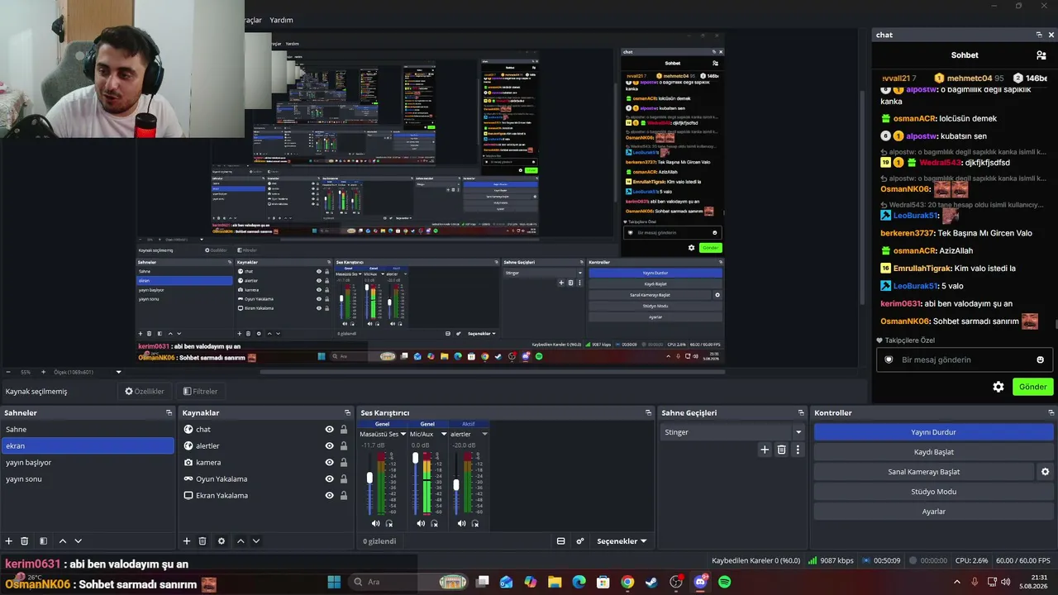
Task: Toggle visibility of chat source
Action: click(x=329, y=430)
